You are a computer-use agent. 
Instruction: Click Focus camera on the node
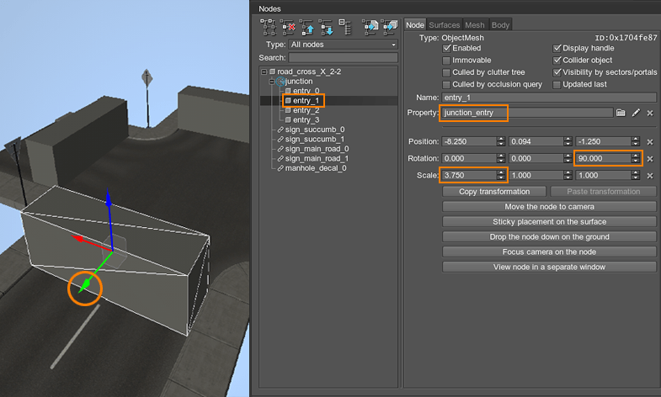click(548, 251)
